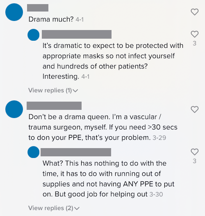Like the 'It's dramatic to expect' reply
Viewport: 205px width, 216px height.
pyautogui.click(x=195, y=34)
